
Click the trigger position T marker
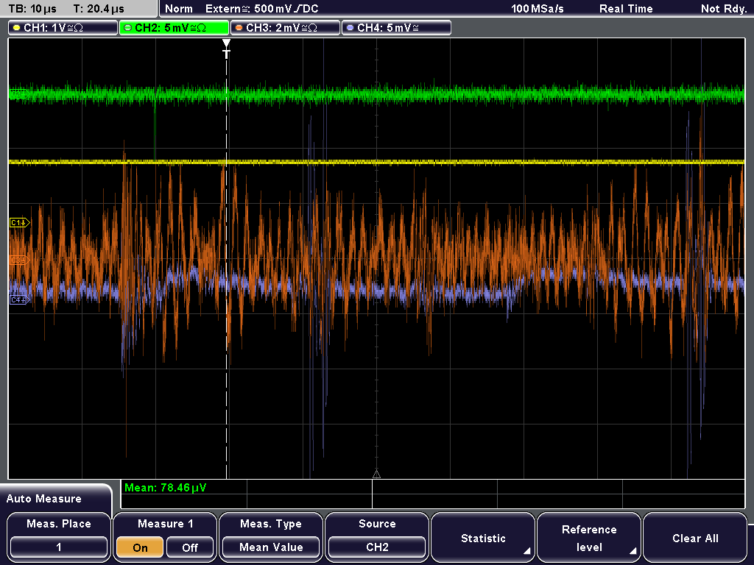tap(227, 49)
